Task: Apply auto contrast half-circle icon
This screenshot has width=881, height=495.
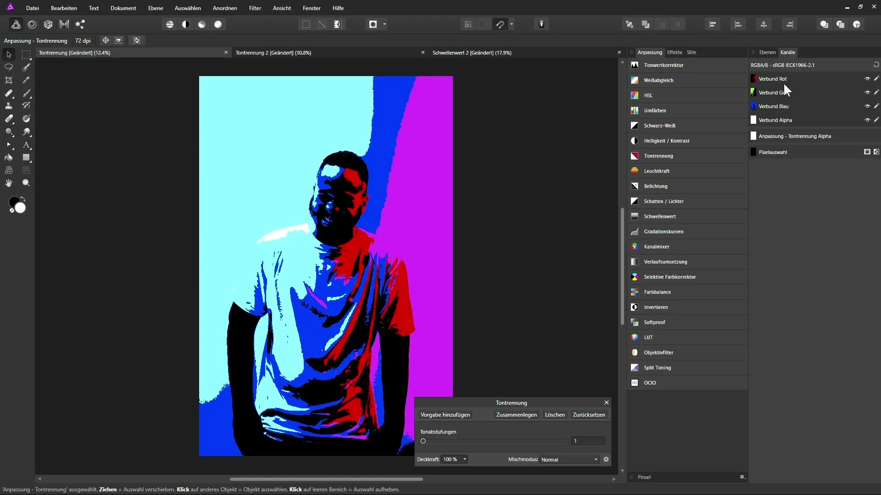Action: click(x=186, y=24)
